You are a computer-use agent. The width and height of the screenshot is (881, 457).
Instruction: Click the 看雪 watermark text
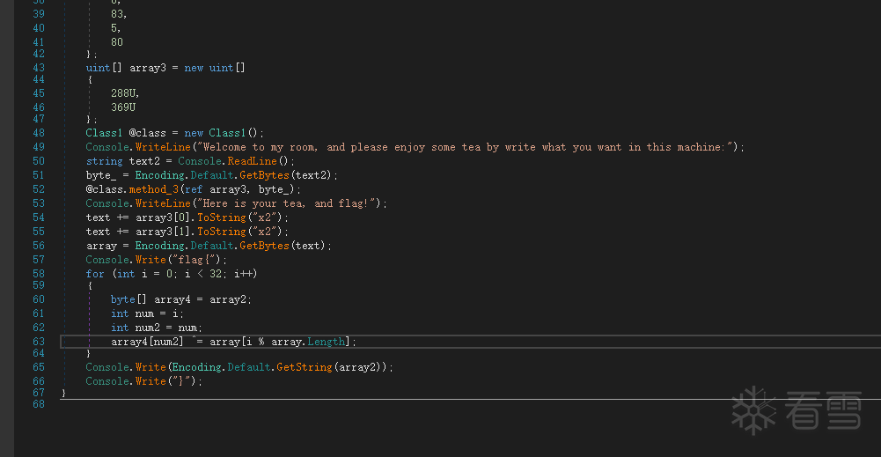click(825, 411)
